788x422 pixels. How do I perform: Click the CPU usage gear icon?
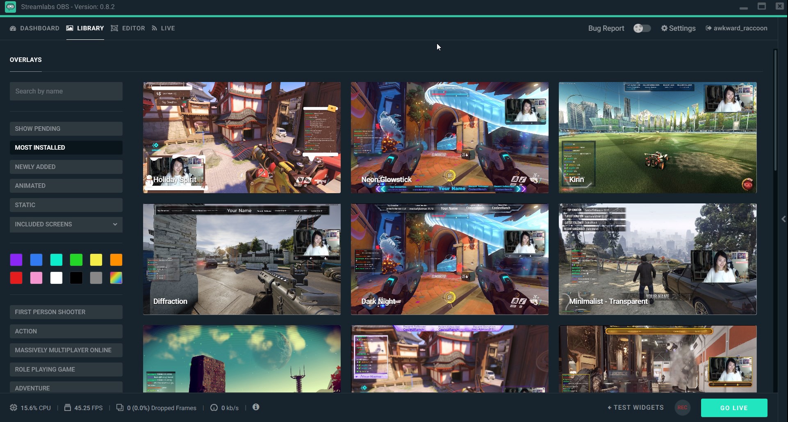point(14,408)
